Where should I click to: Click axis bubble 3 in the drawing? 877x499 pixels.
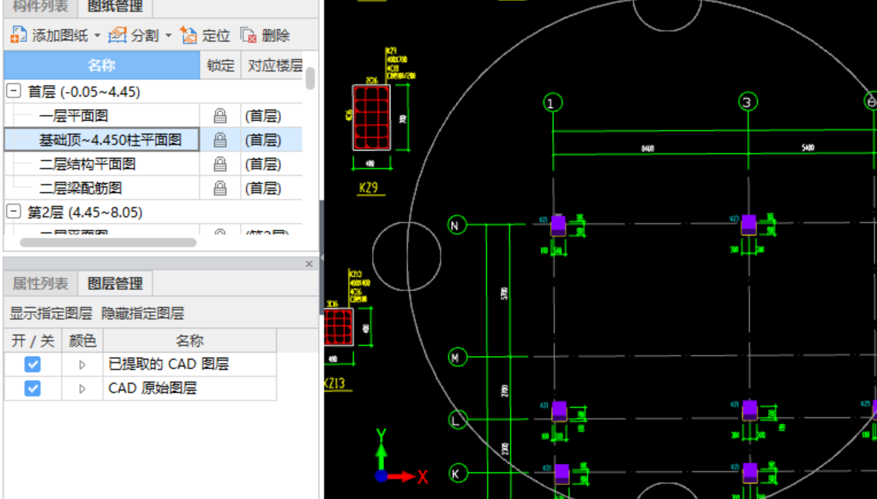[x=748, y=102]
